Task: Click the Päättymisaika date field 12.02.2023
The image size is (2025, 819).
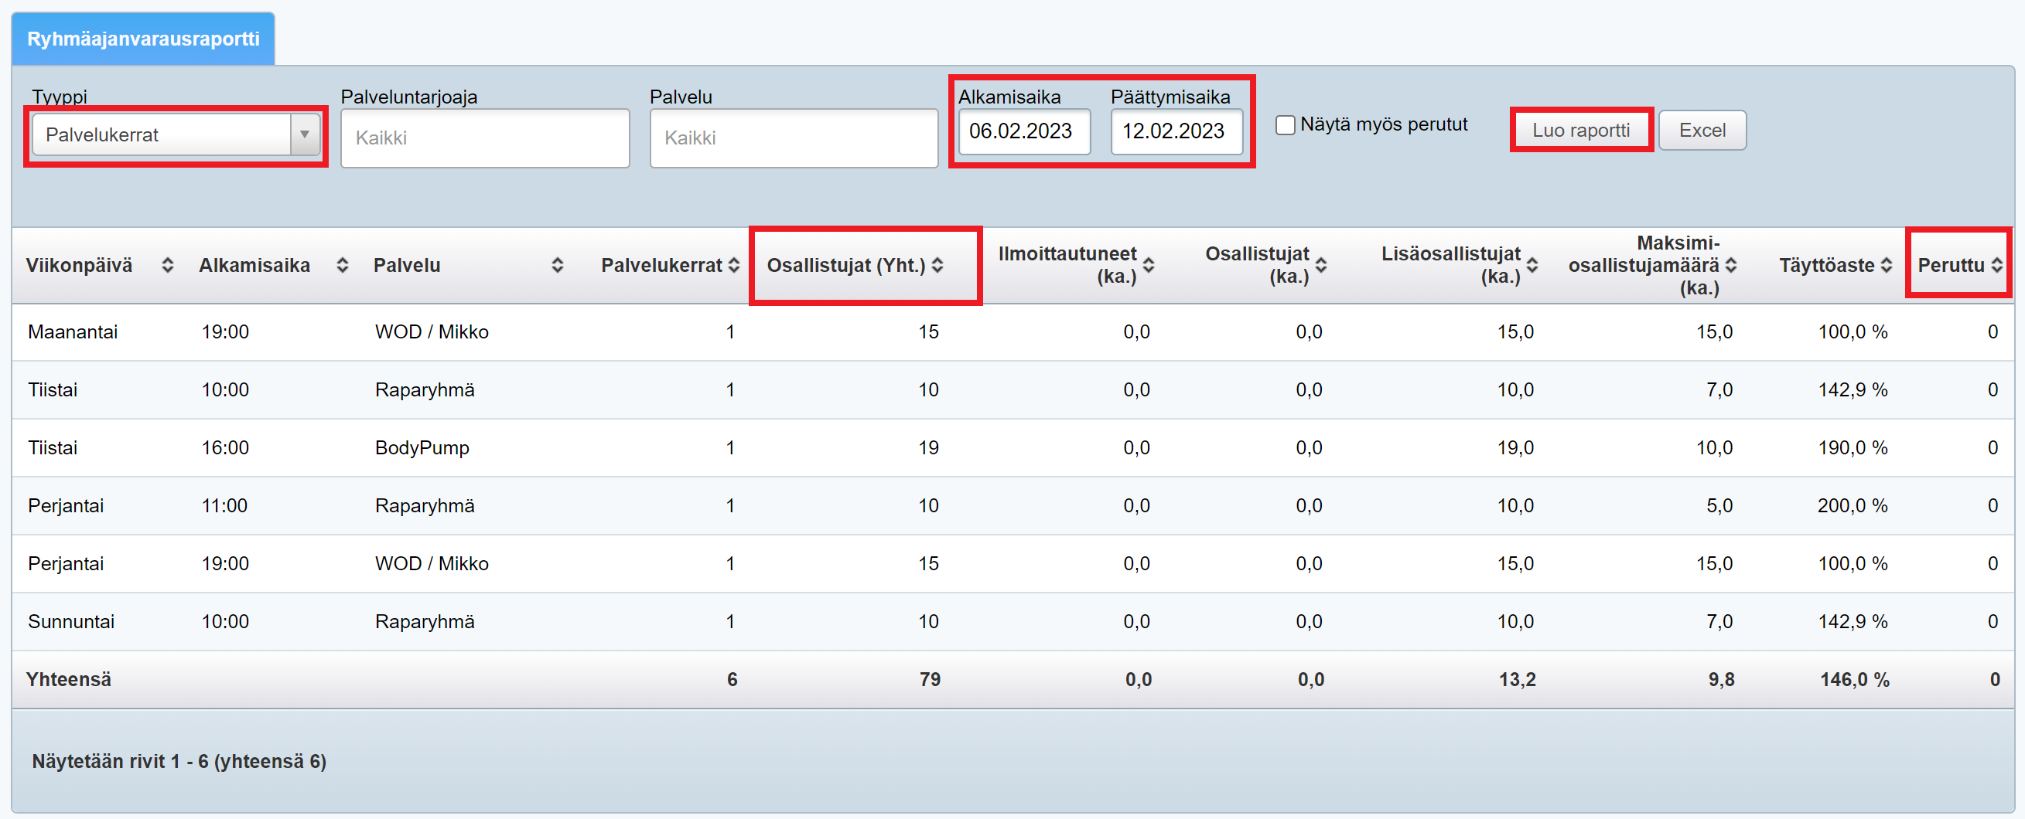Action: click(x=1175, y=131)
